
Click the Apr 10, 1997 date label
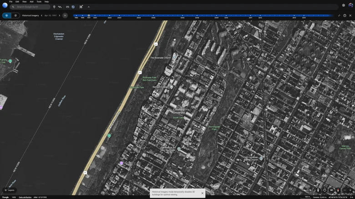(x=51, y=15)
